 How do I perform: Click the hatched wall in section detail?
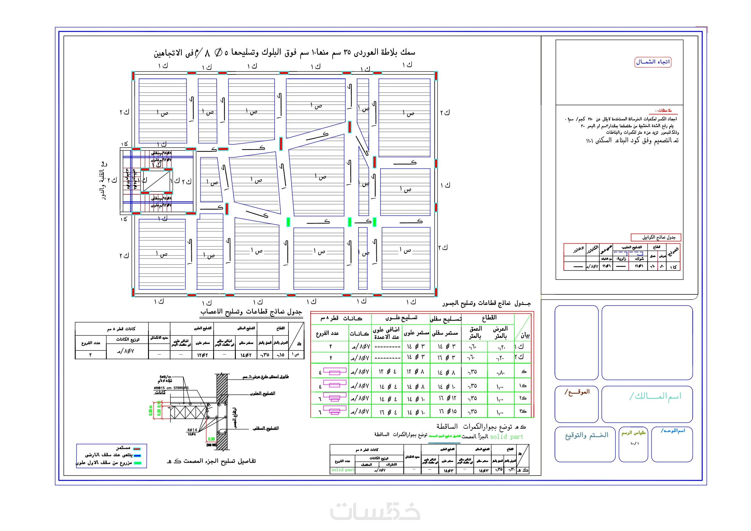[222, 388]
